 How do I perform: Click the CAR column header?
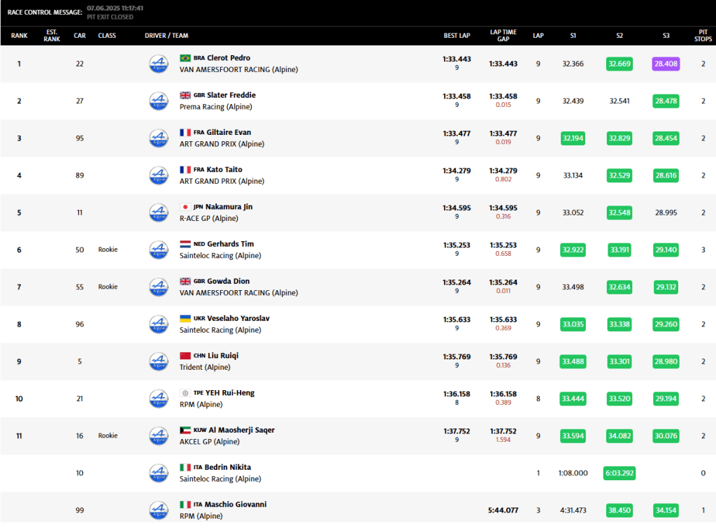pos(80,36)
